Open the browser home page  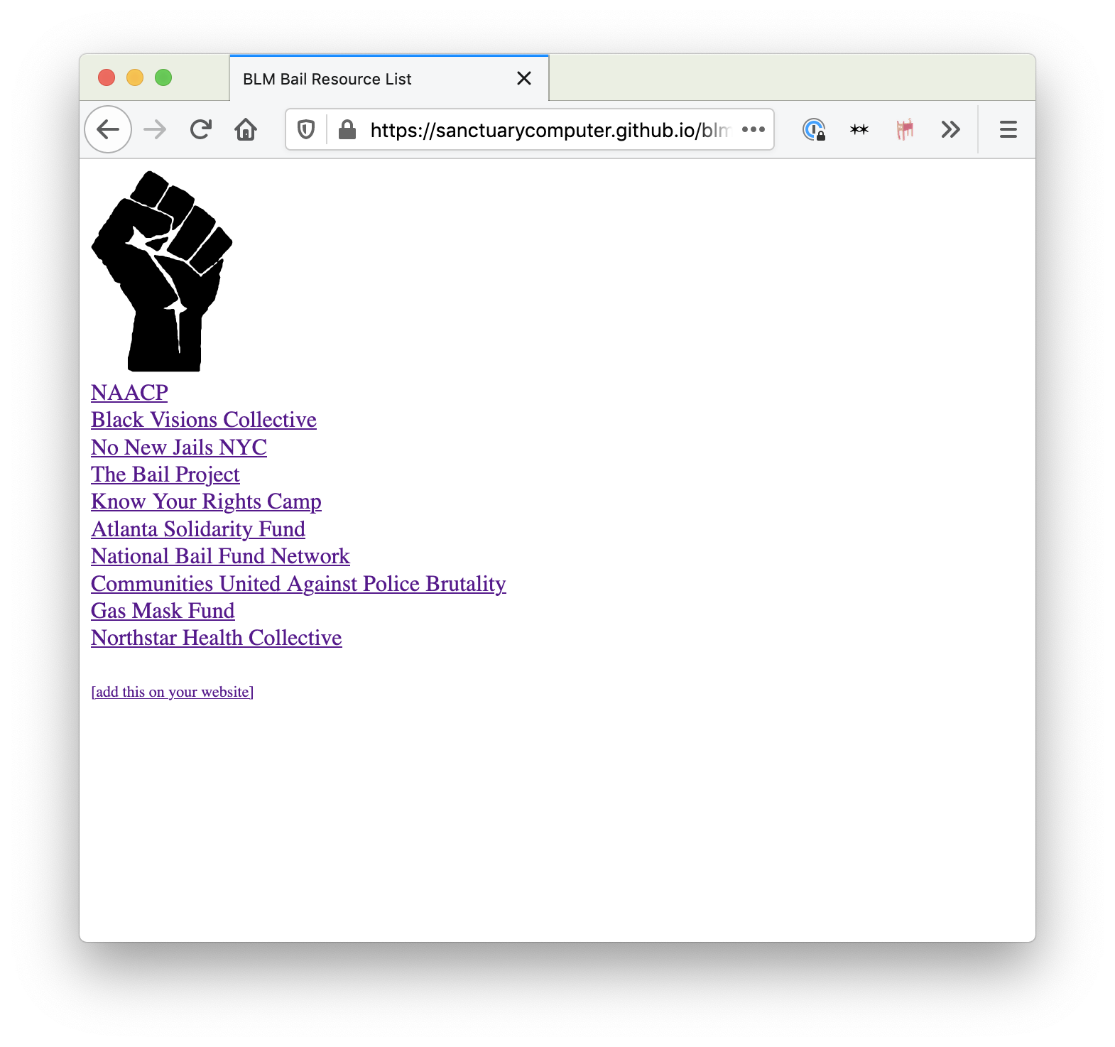(x=246, y=129)
